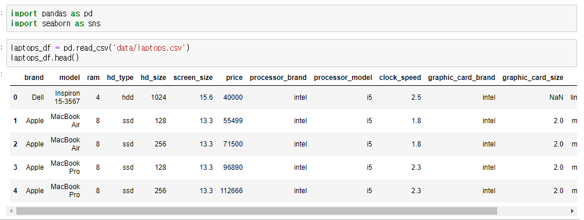Click i5 processor_model cell in row 0

[369, 97]
